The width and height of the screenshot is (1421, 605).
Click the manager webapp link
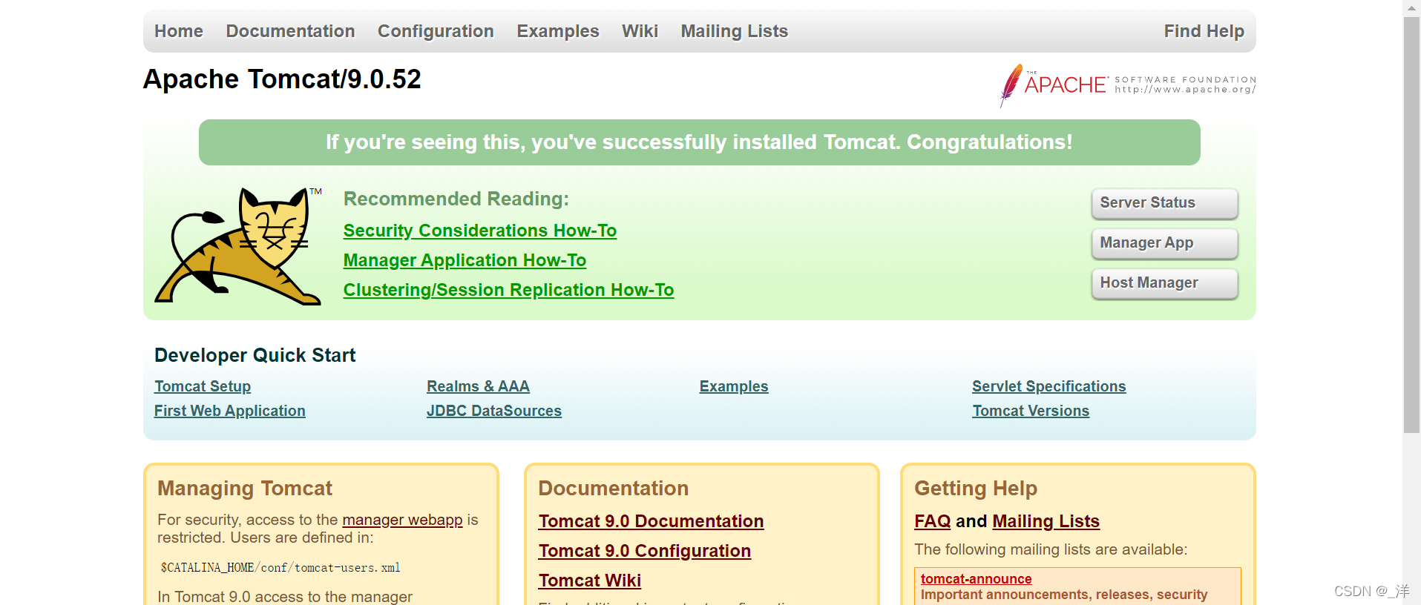(402, 520)
